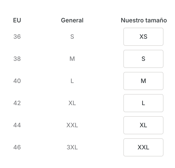
Task: Click EU size 38 in the table
Action: (17, 59)
